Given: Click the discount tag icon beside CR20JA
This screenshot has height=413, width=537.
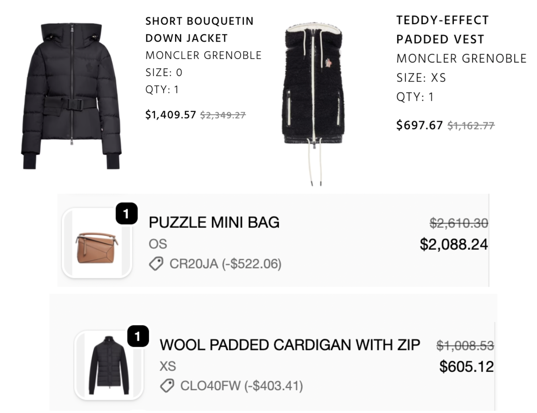Looking at the screenshot, I should (x=156, y=264).
